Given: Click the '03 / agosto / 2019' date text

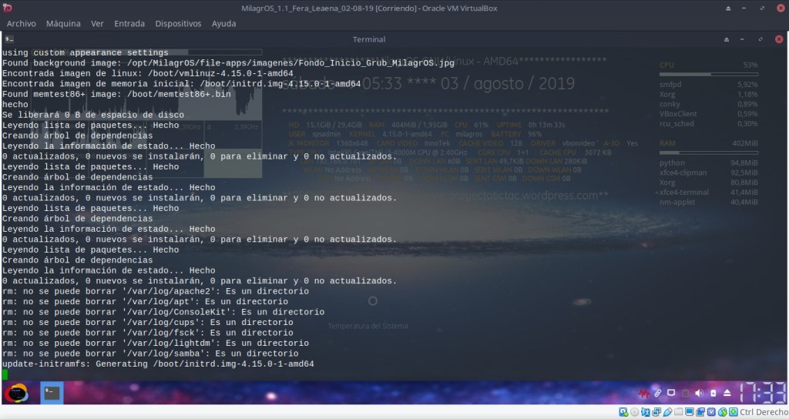Looking at the screenshot, I should (508, 83).
